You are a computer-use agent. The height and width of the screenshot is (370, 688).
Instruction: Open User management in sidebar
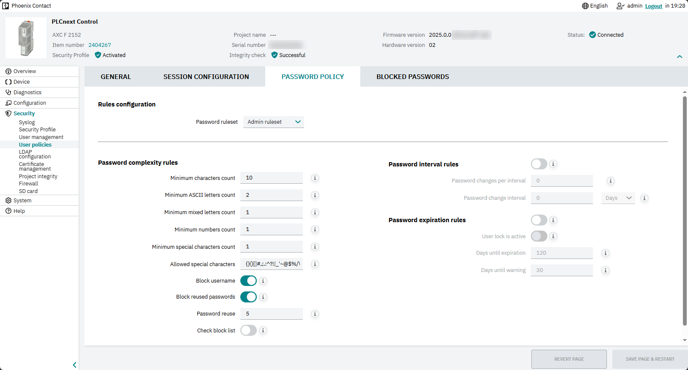click(x=41, y=137)
